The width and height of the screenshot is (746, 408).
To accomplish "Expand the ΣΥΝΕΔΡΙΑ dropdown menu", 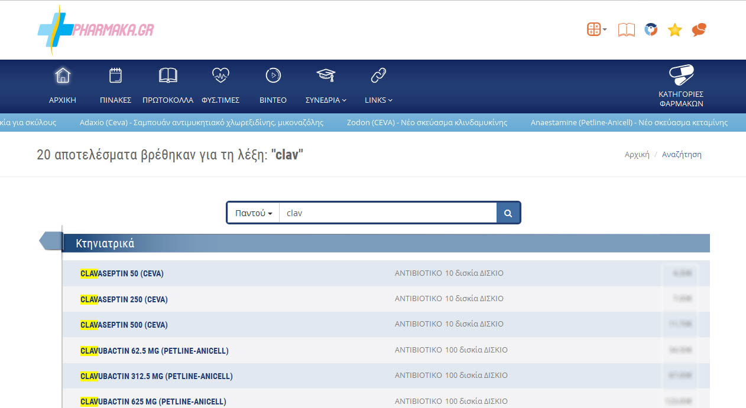I will (x=325, y=86).
